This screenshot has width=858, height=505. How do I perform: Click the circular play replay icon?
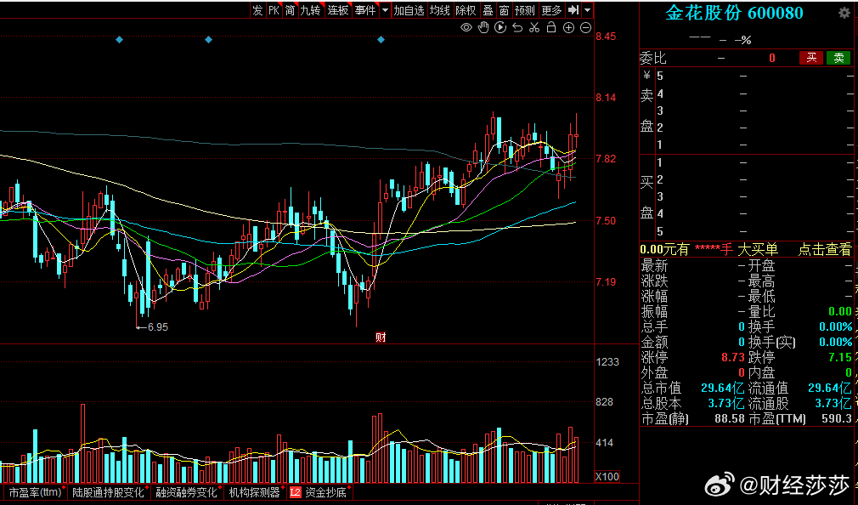[x=500, y=27]
